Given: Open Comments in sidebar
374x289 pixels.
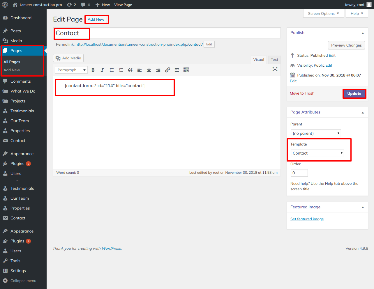Looking at the screenshot, I should click(20, 81).
